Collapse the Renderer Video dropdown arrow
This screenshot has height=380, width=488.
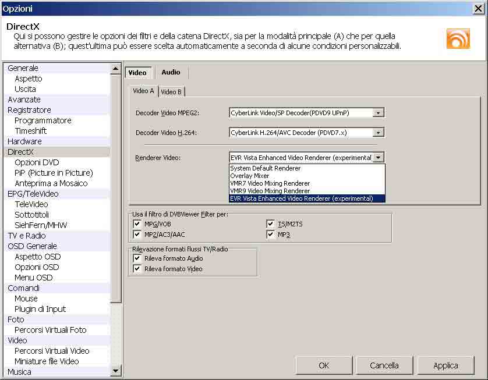[379, 158]
